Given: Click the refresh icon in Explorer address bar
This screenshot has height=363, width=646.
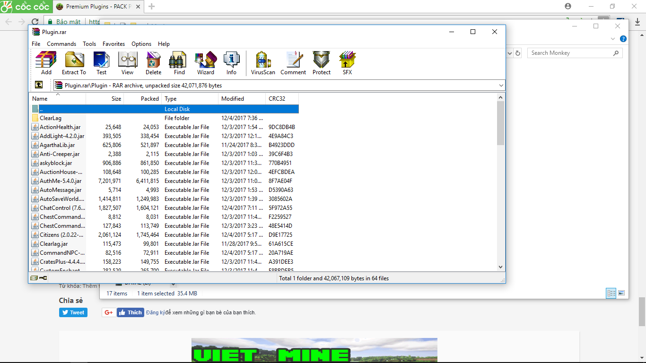Looking at the screenshot, I should pyautogui.click(x=518, y=53).
